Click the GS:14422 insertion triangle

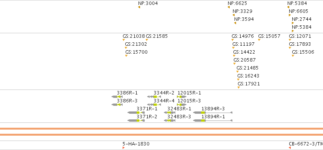click(234, 56)
